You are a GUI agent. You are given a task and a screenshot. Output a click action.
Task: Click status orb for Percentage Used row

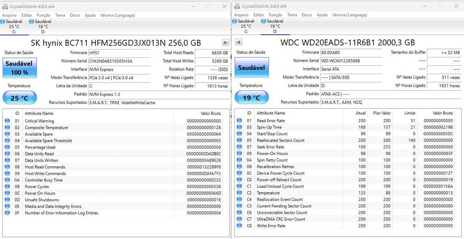click(x=7, y=147)
